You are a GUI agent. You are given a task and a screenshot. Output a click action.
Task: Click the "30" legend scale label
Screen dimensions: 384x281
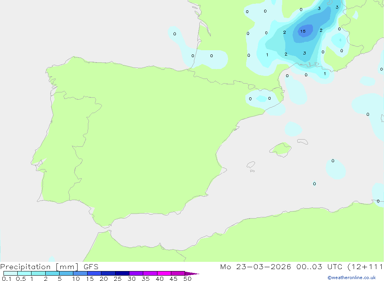131,279
